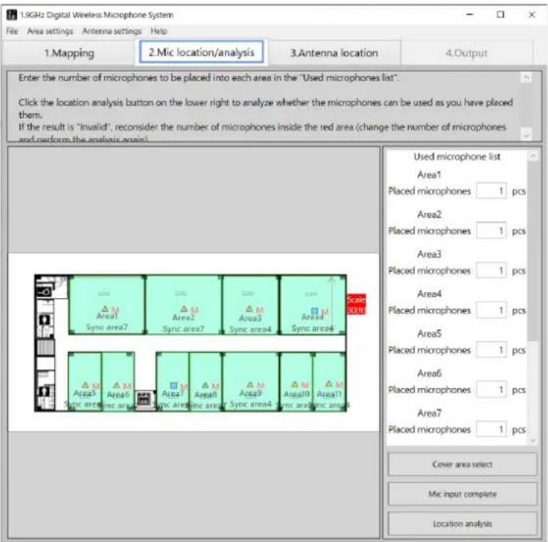Click the 'Area7' heading in microphone list
The height and width of the screenshot is (542, 548).
coord(429,413)
